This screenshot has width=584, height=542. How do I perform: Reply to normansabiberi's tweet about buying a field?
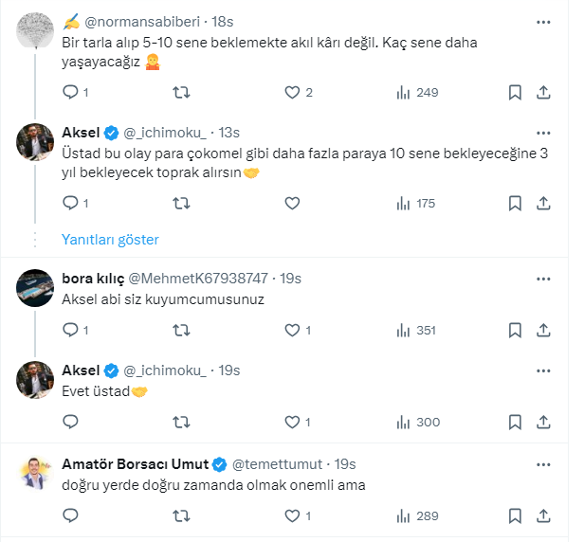coord(70,93)
